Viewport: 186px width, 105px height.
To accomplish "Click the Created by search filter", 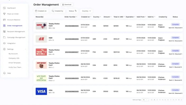I will 57,11.
